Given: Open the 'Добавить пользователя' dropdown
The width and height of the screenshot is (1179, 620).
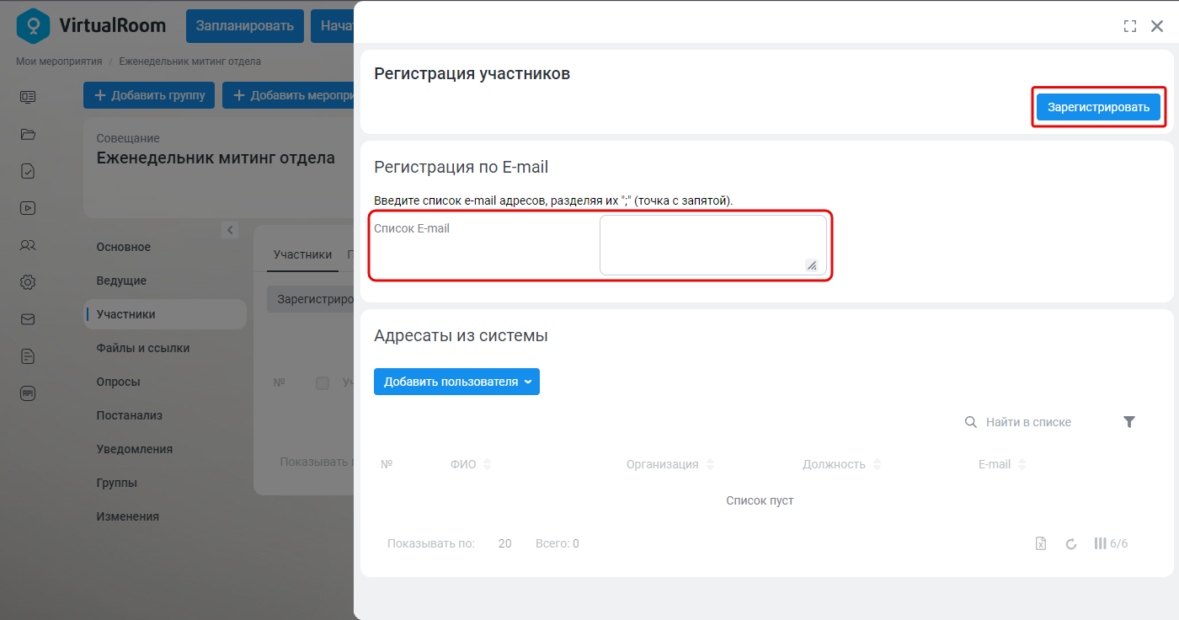Looking at the screenshot, I should tap(456, 382).
